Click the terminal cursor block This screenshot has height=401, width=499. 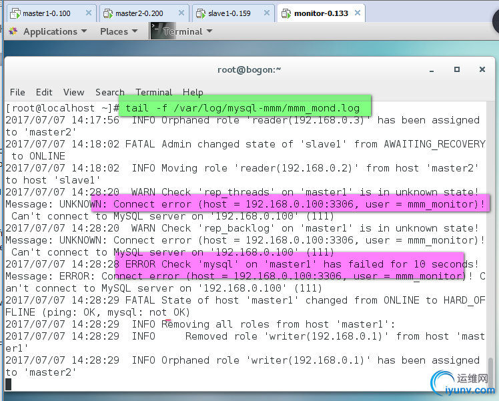8,384
